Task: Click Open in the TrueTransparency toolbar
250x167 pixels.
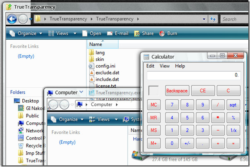Action: (x=91, y=33)
